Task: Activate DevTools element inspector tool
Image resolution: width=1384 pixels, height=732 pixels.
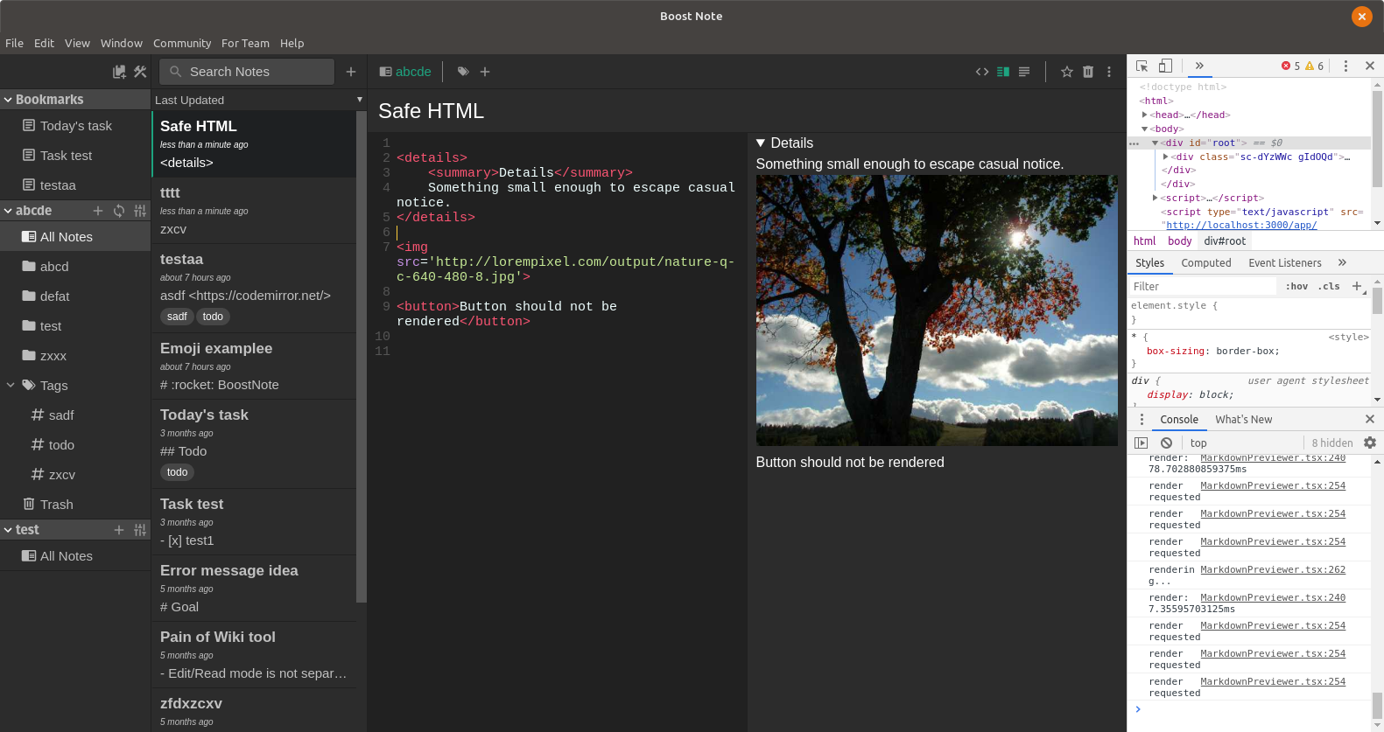Action: click(x=1142, y=66)
